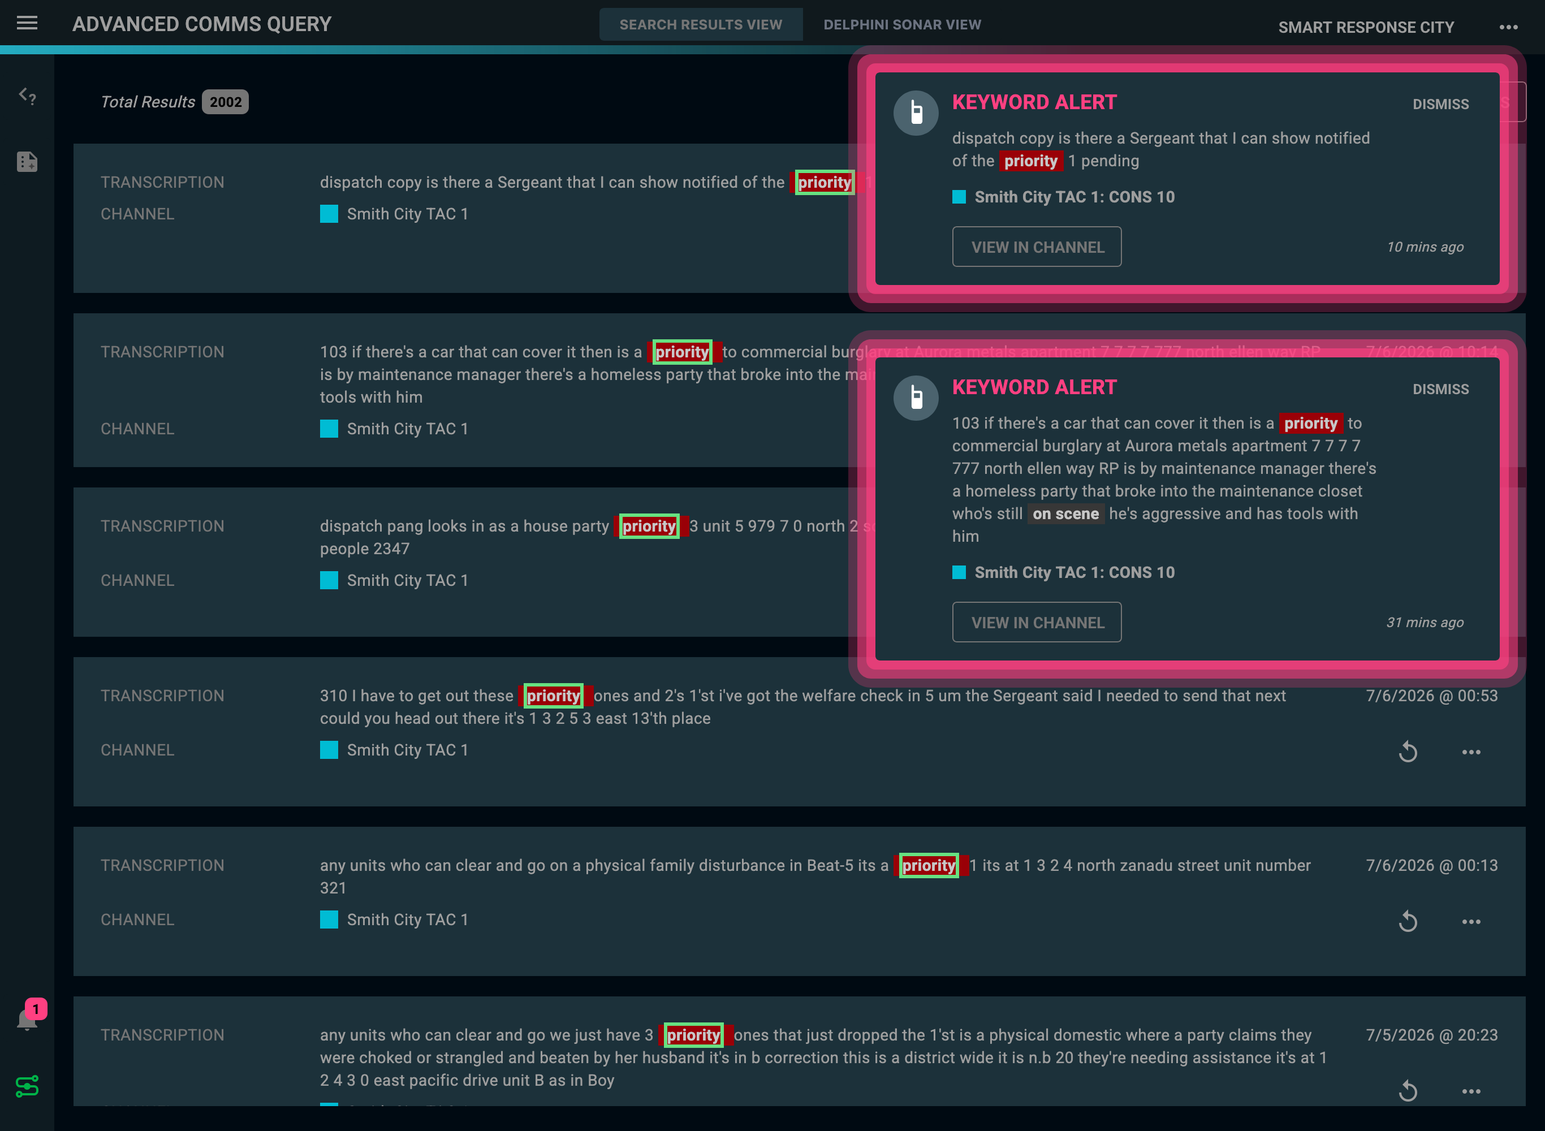
Task: Switch to Search Results View tab
Action: pyautogui.click(x=700, y=25)
